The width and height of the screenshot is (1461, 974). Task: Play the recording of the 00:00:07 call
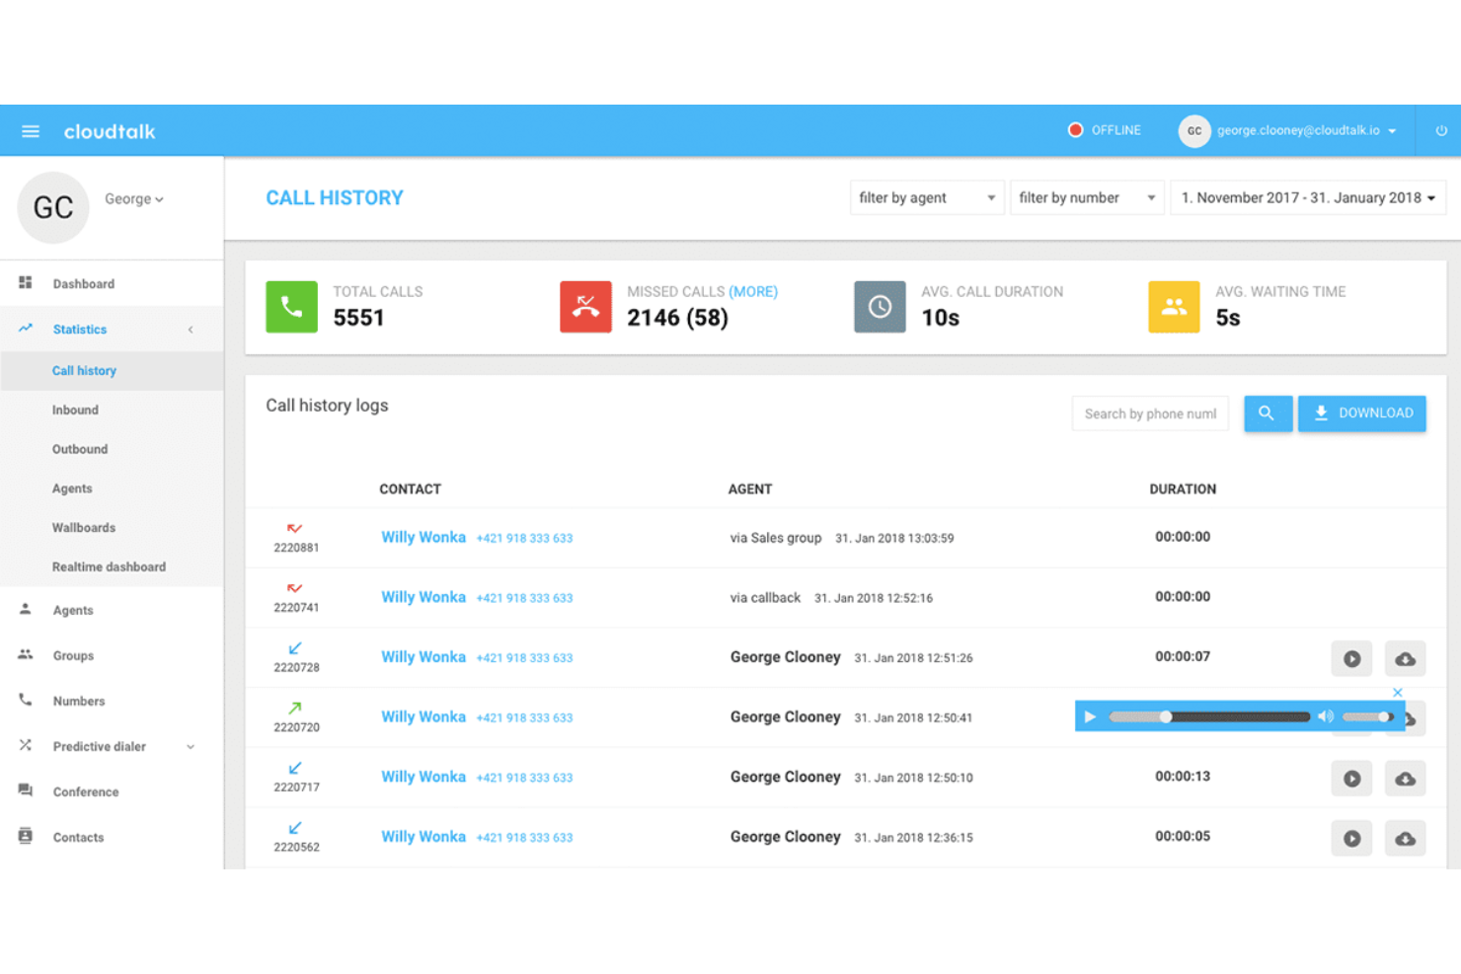(1351, 658)
